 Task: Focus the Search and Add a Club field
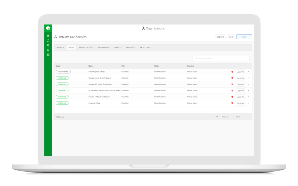click(x=221, y=58)
